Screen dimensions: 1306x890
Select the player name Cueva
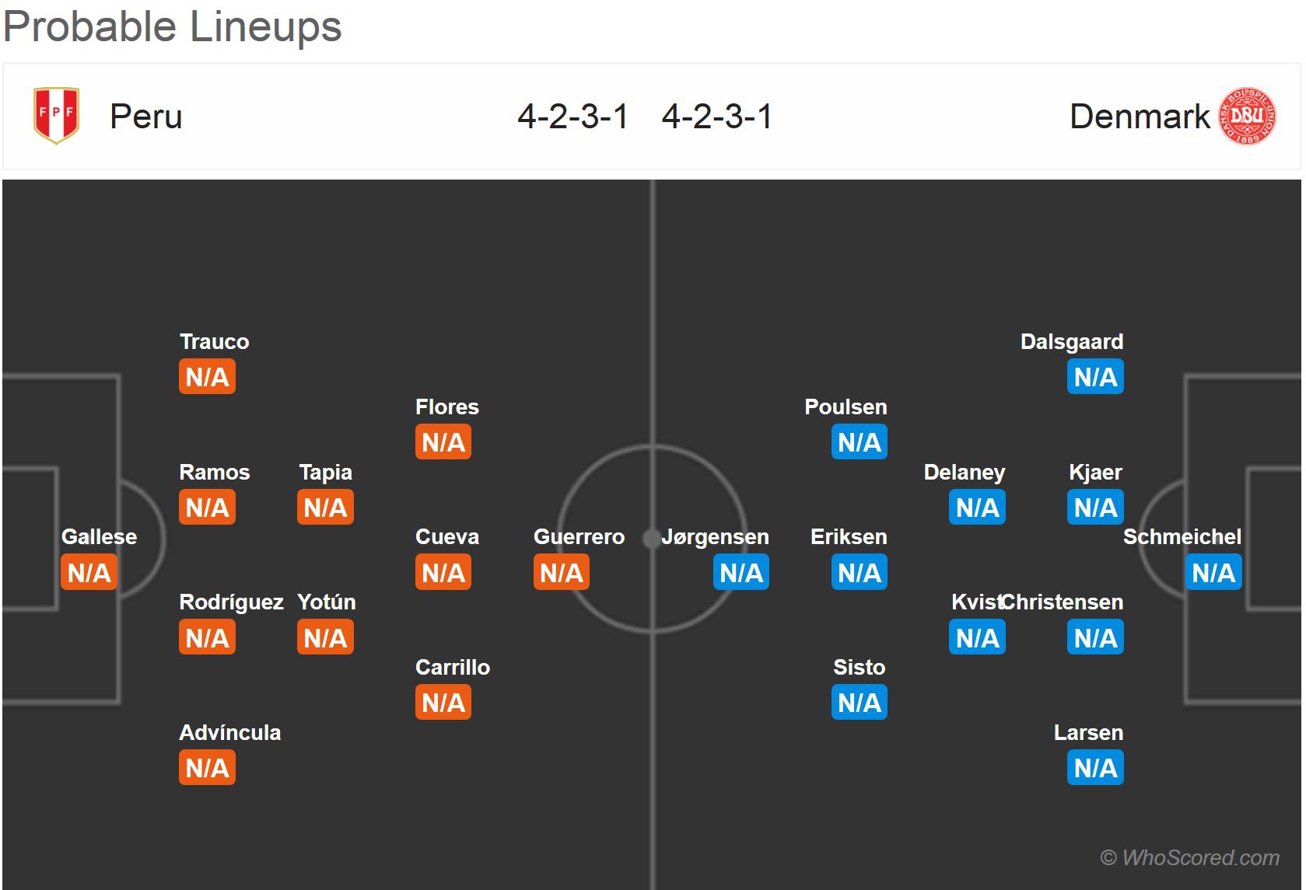447,537
